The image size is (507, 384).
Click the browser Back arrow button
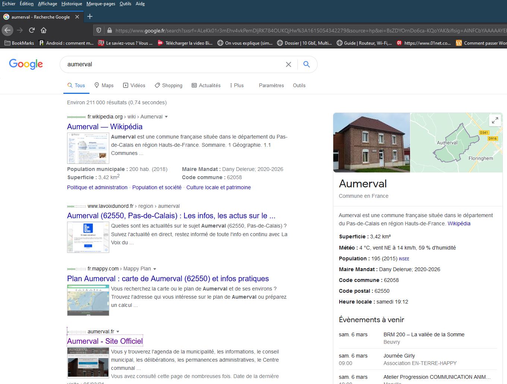7,30
